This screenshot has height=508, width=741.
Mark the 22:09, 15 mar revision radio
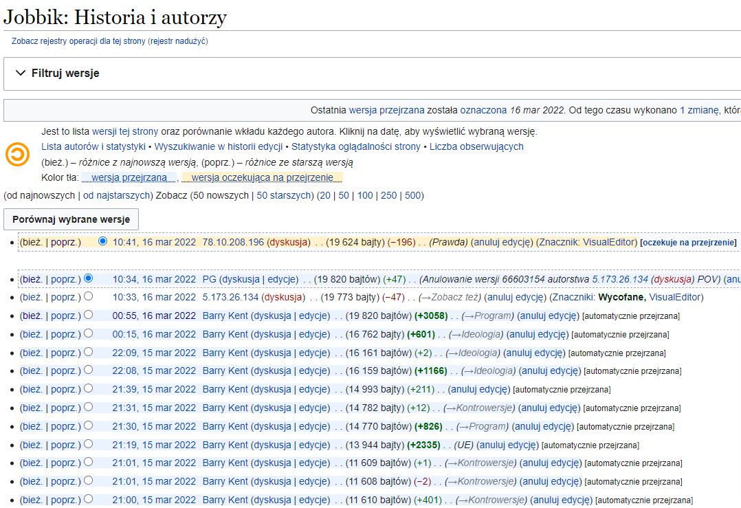[x=89, y=352]
